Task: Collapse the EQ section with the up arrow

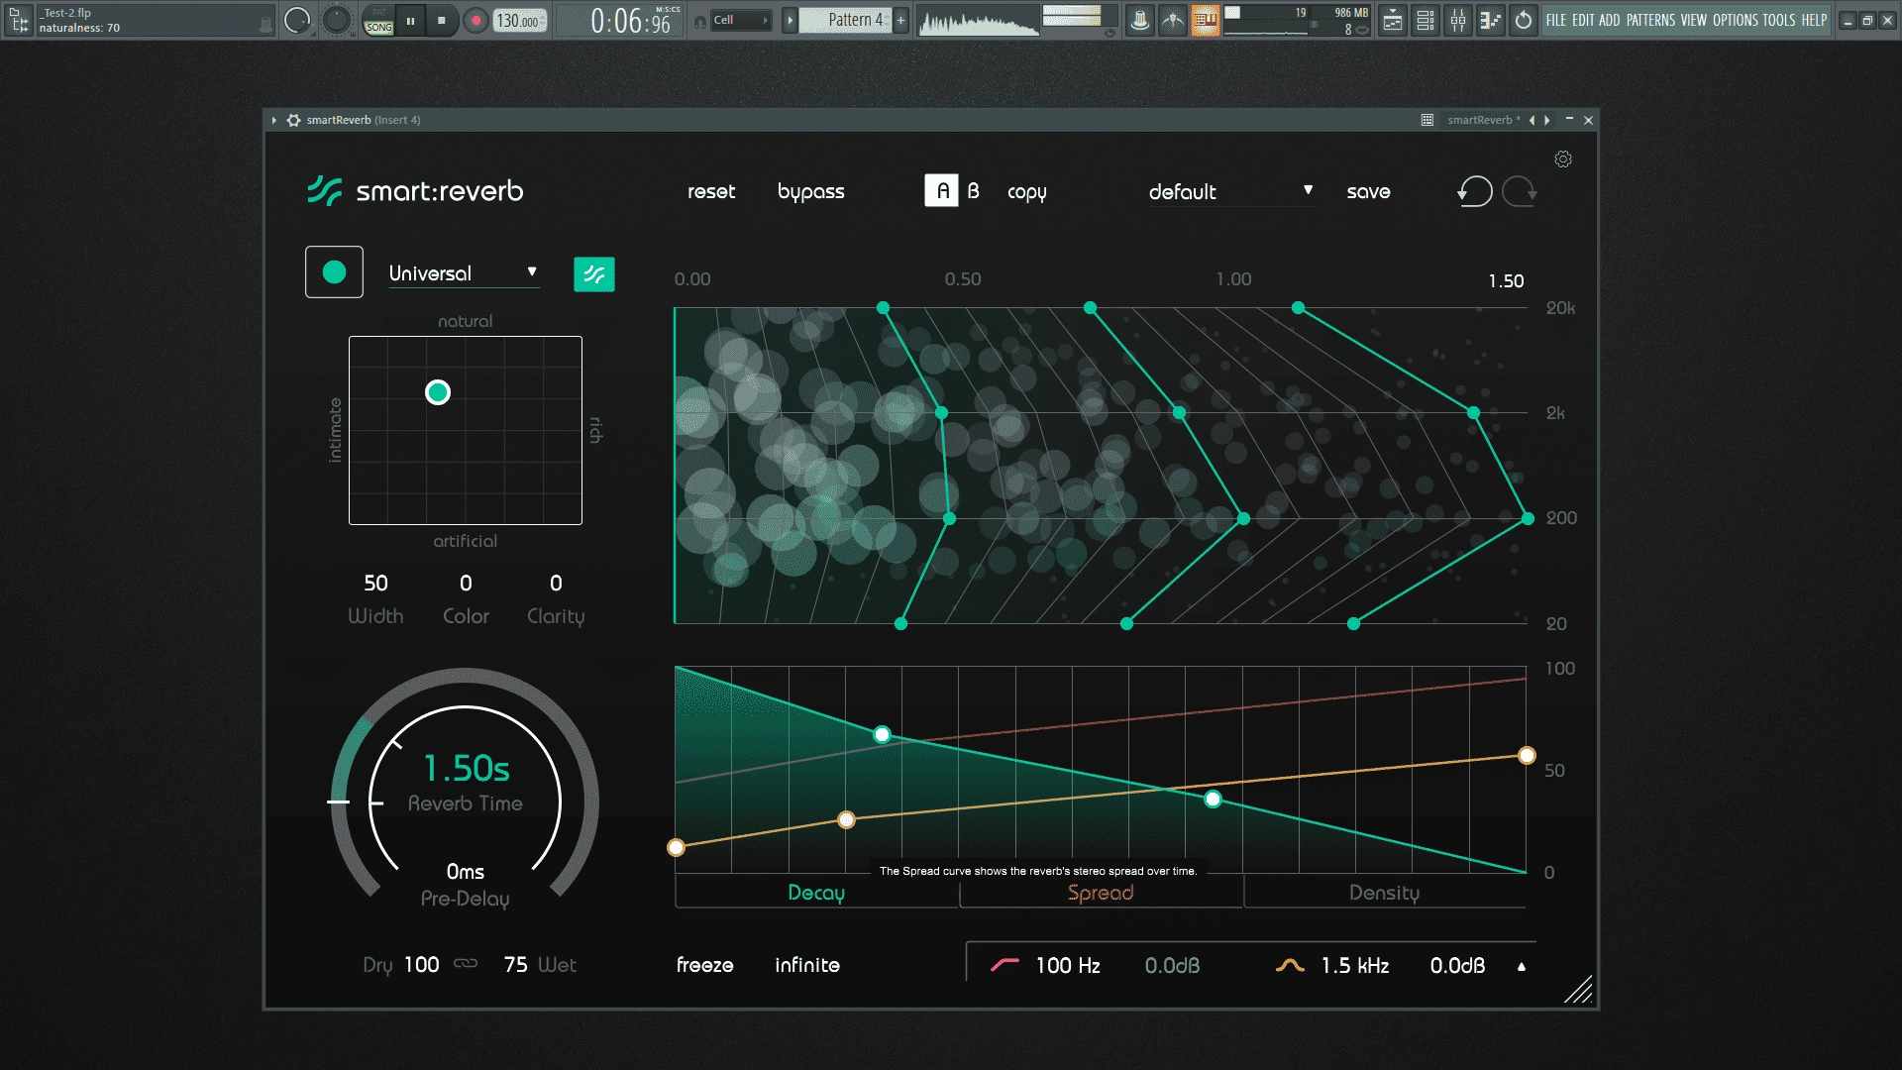Action: pyautogui.click(x=1522, y=966)
